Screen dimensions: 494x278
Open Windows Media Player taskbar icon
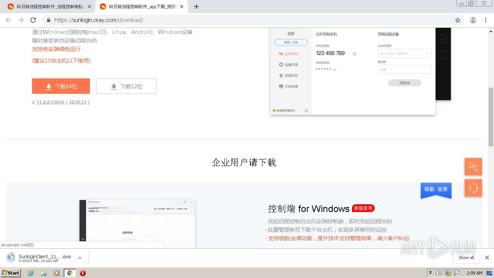tap(57, 273)
